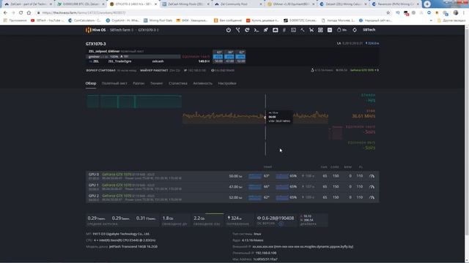
Task: Click the 52.00 hashrate value for GPU 2
Action: coord(235,197)
